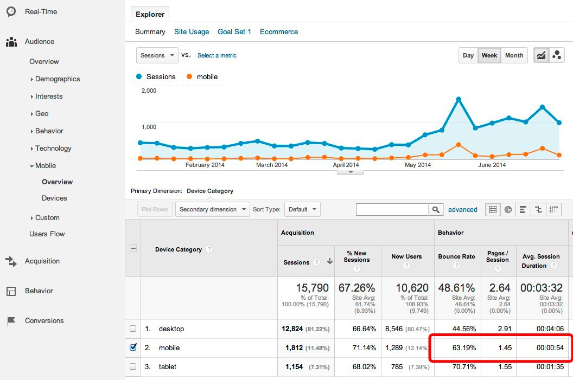Switch to motion chart view icon
The image size is (573, 380).
(x=557, y=55)
